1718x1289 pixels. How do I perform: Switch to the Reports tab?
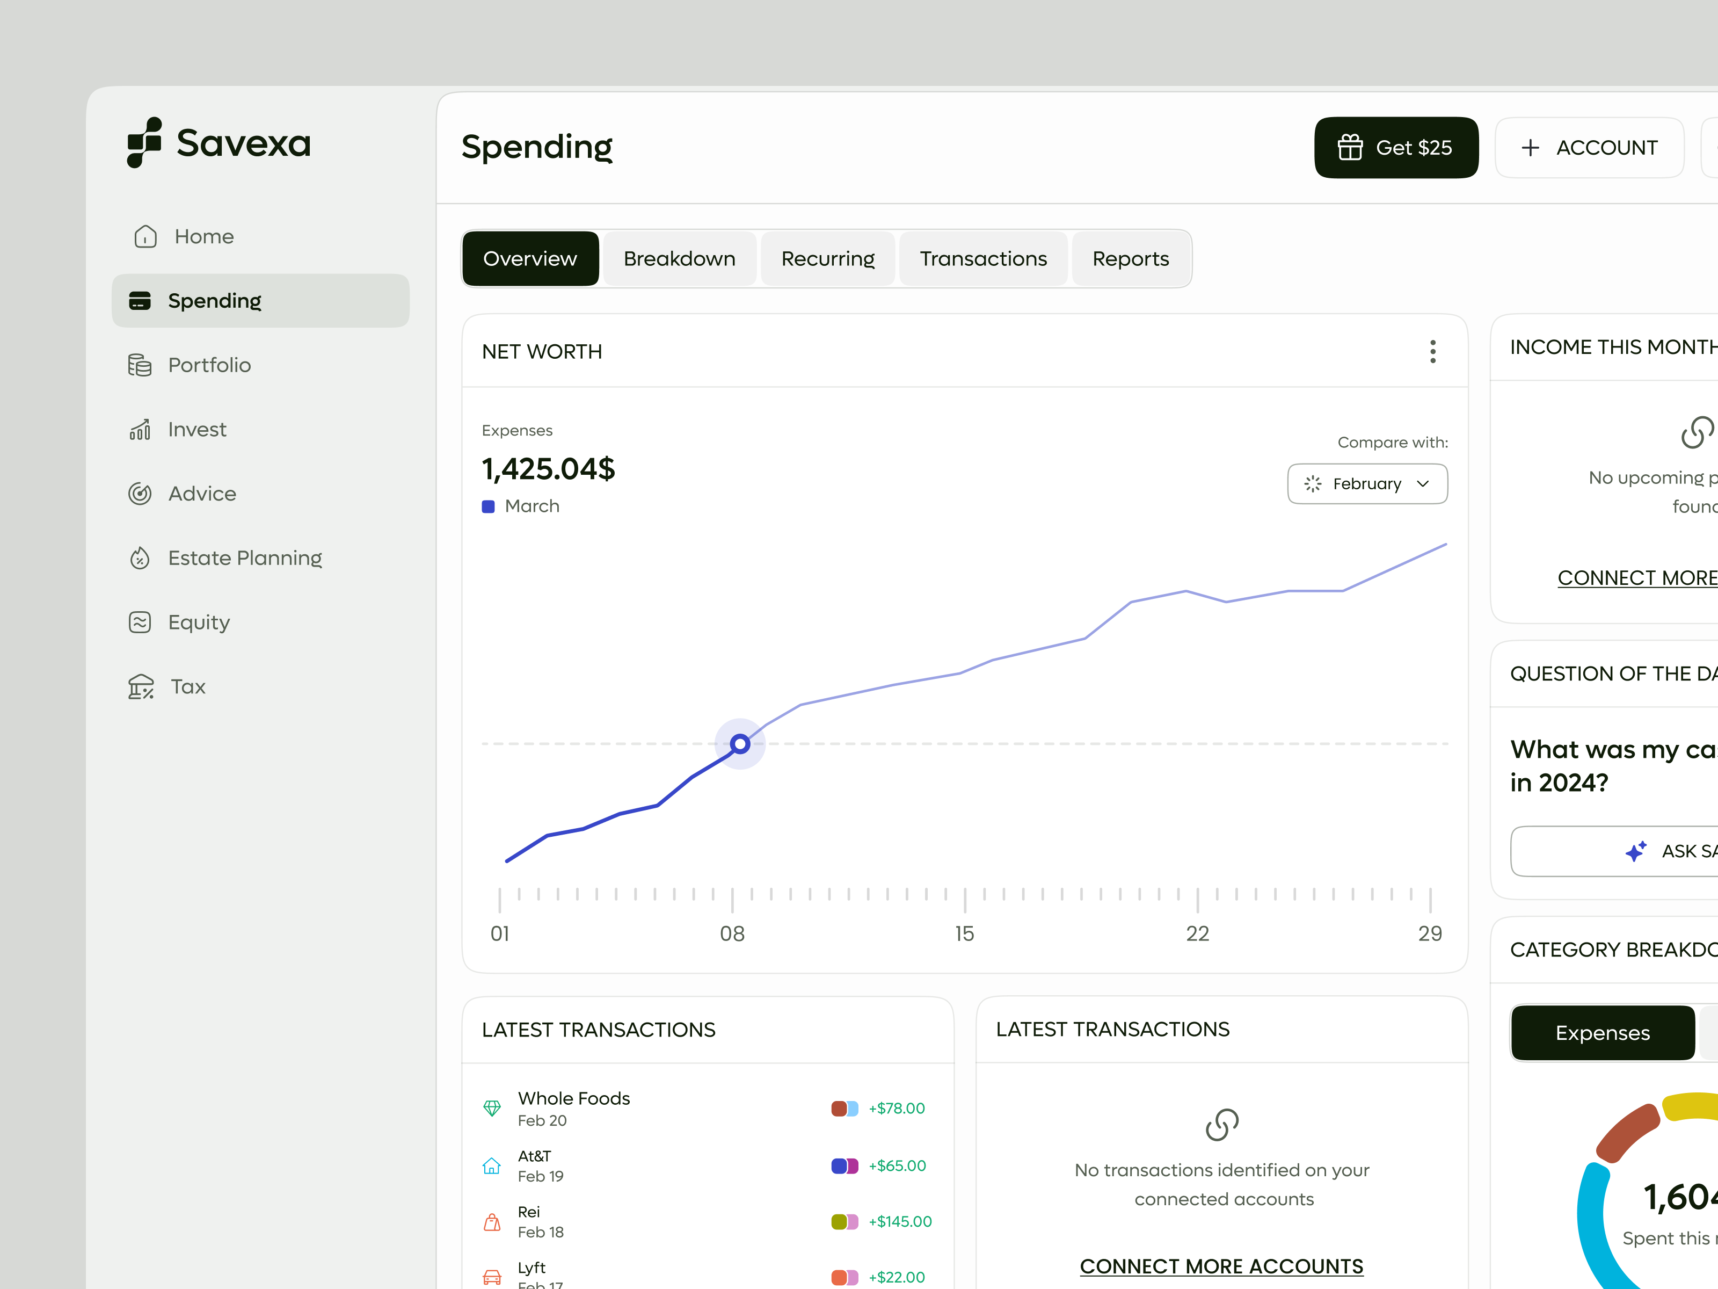[1131, 258]
